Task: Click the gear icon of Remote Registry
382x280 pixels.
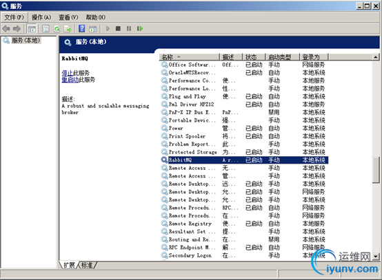Action: [x=164, y=224]
